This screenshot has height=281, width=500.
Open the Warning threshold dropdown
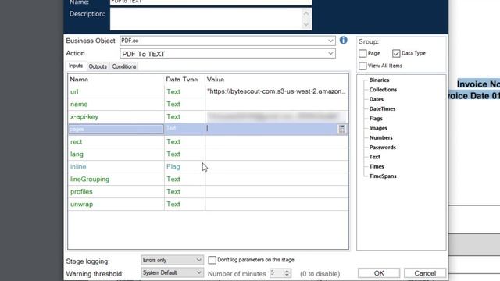click(x=172, y=272)
